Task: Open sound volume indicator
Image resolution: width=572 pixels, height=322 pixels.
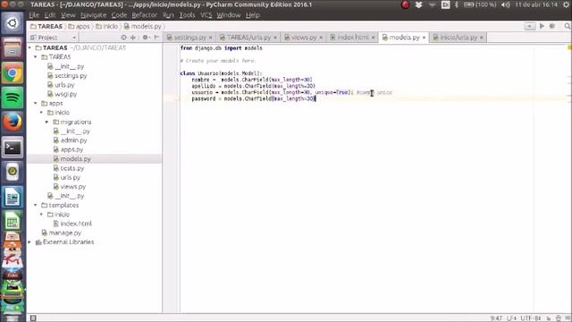Action: (x=506, y=4)
